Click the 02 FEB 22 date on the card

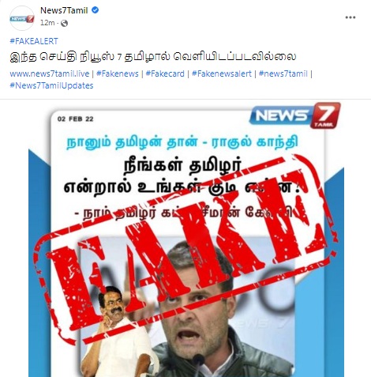pyautogui.click(x=76, y=119)
